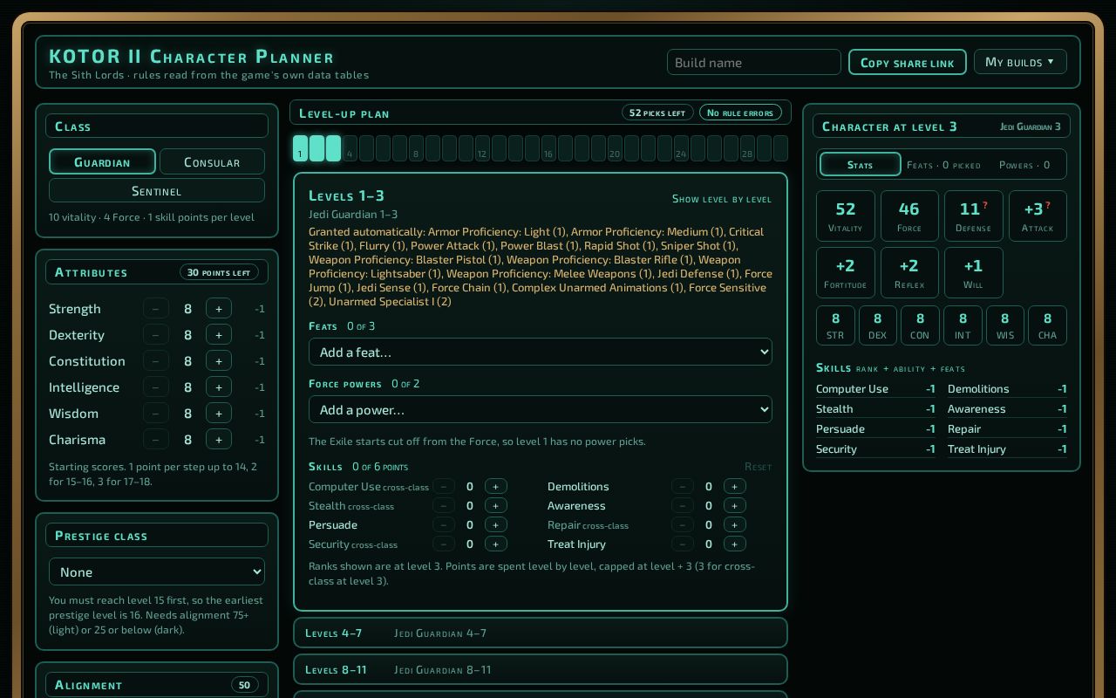Remove a rank from Security skill
This screenshot has height=698, width=1116.
[443, 544]
